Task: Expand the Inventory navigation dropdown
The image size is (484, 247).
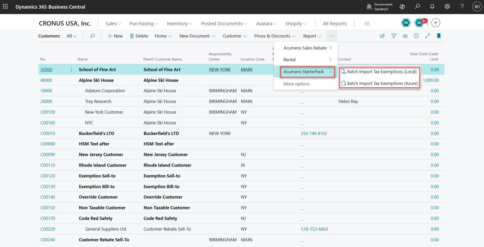Action: tap(180, 24)
